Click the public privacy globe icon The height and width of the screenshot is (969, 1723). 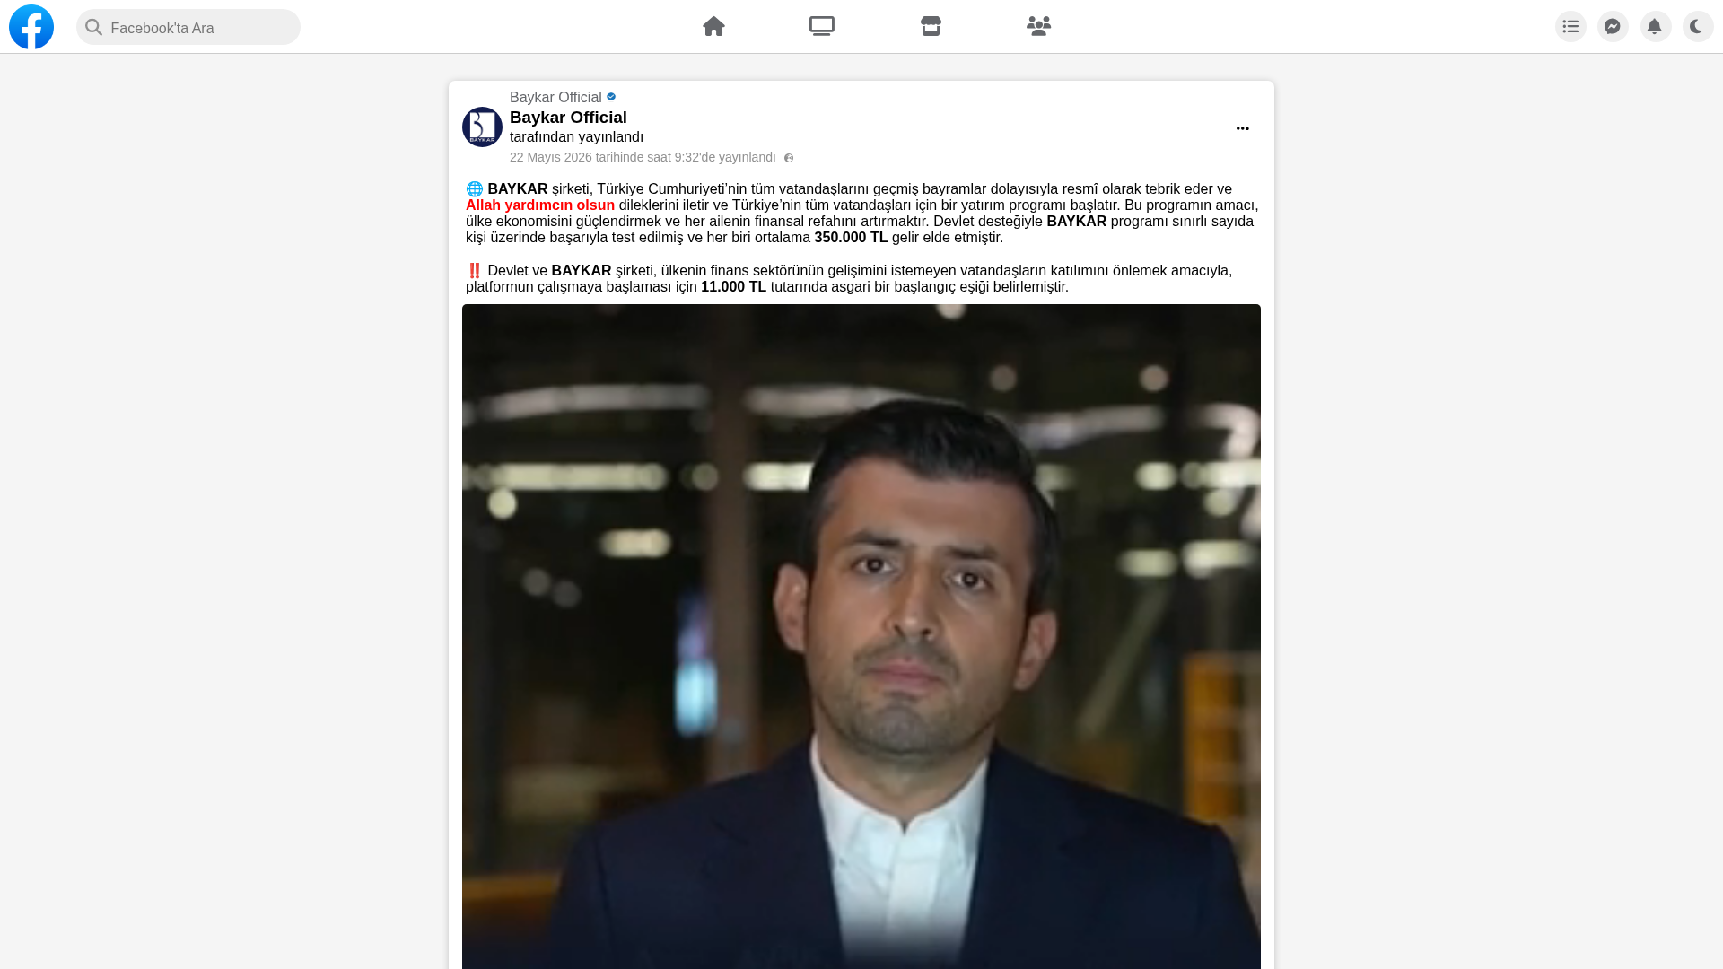[x=789, y=158]
